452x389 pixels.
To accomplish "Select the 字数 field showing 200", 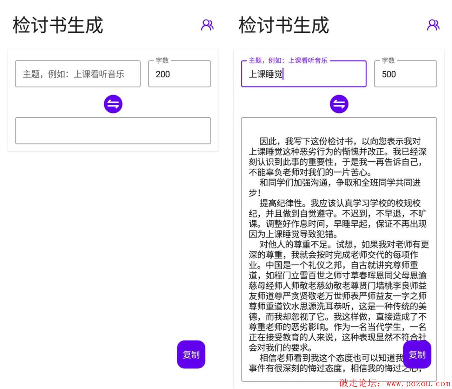I will (x=179, y=74).
